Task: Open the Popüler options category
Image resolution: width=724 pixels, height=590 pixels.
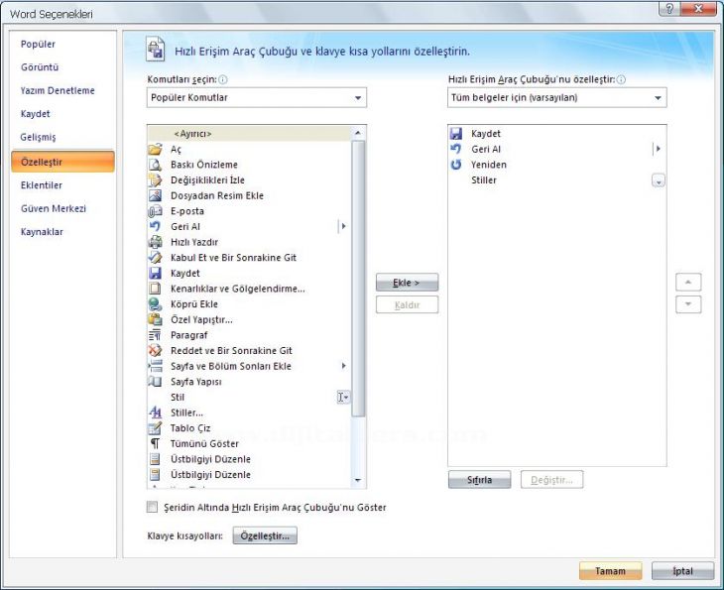Action: click(38, 45)
